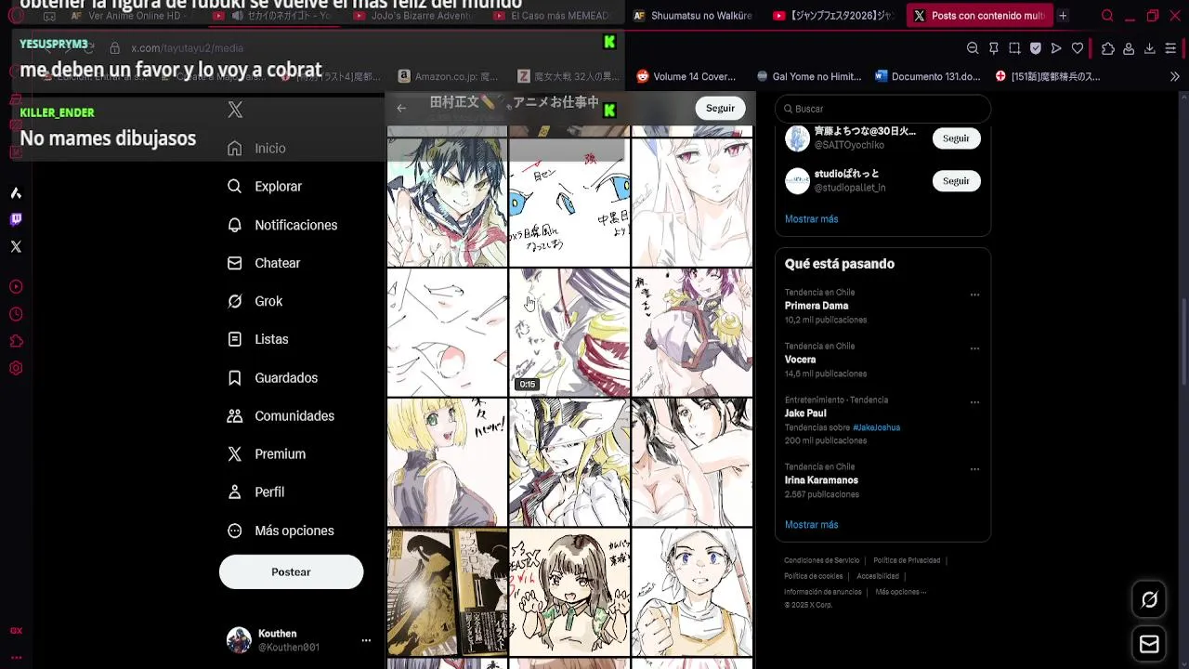Image resolution: width=1189 pixels, height=669 pixels.
Task: Click the Postear button
Action: point(291,572)
